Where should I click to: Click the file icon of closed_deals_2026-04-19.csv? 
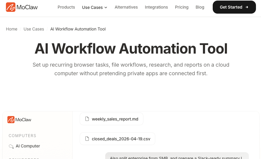click(x=87, y=139)
